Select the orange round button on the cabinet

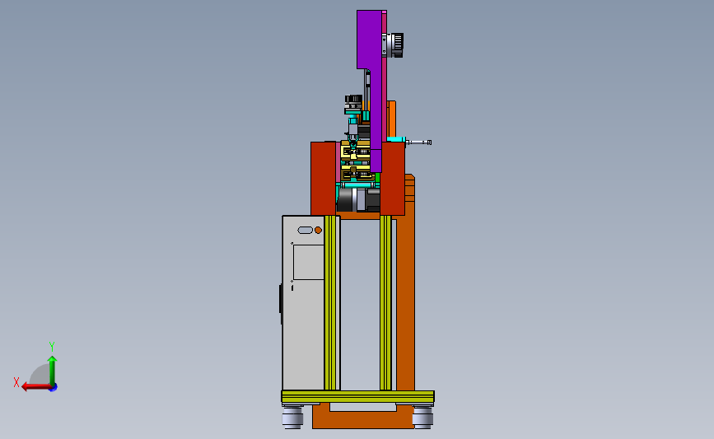tap(319, 231)
